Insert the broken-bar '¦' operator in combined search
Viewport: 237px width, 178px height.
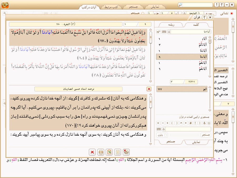coord(200,123)
